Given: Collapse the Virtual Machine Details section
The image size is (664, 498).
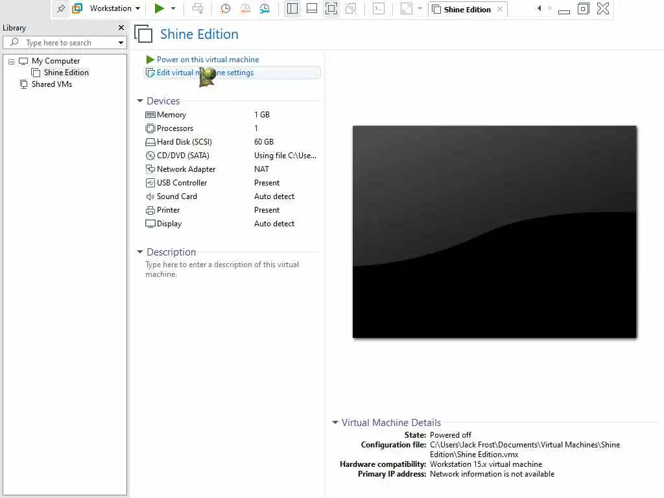Looking at the screenshot, I should tap(335, 423).
